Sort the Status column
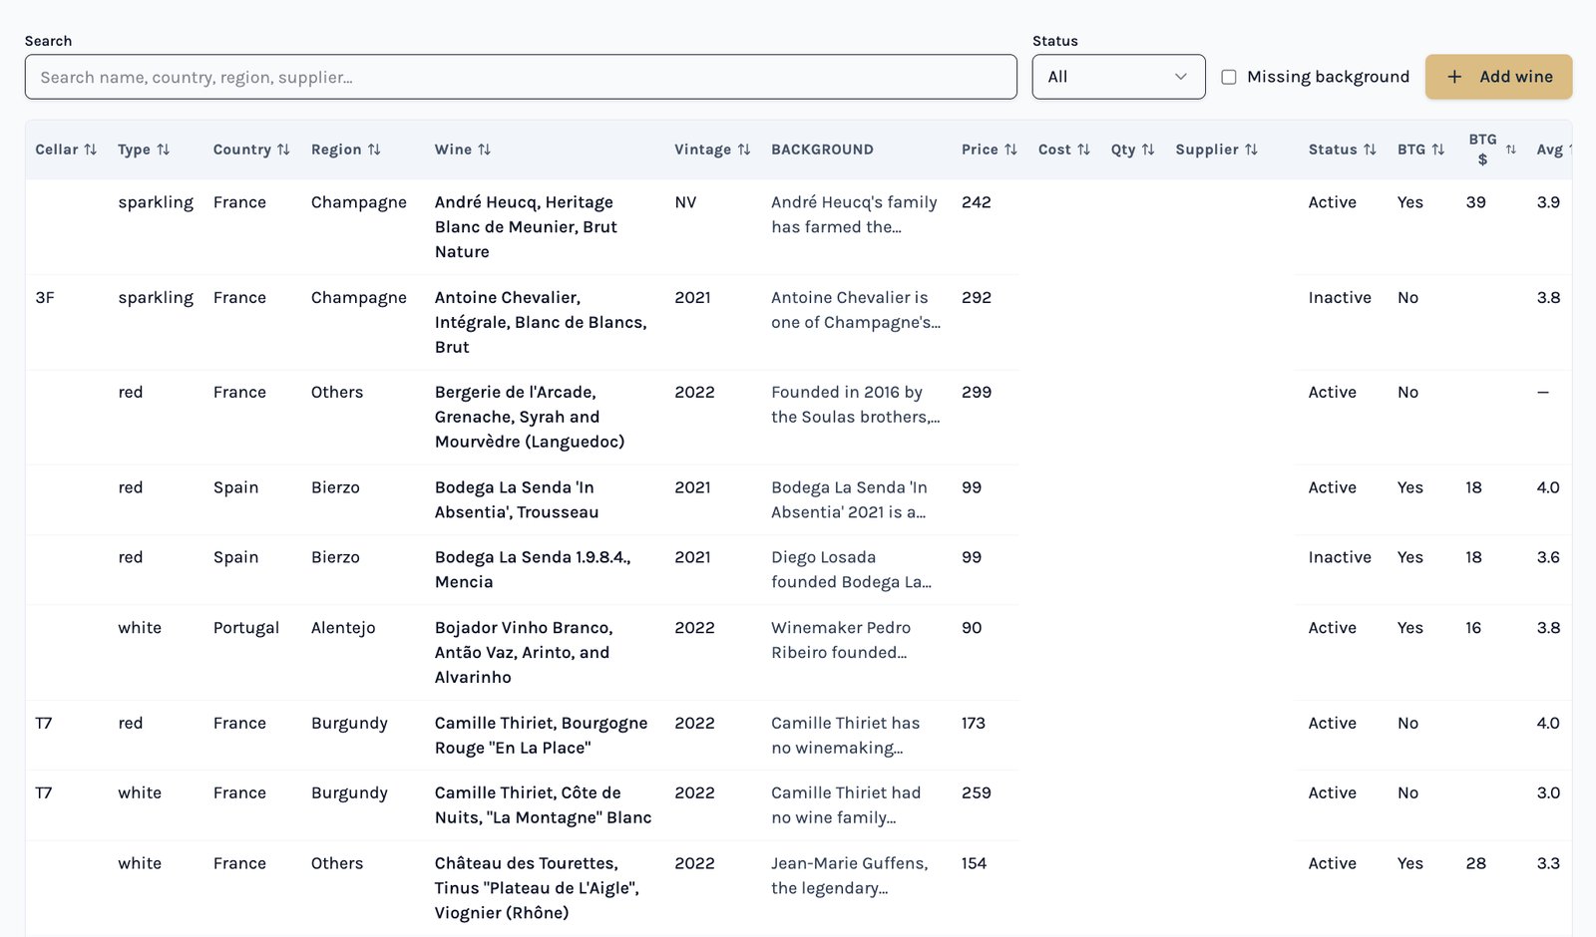 1343,150
